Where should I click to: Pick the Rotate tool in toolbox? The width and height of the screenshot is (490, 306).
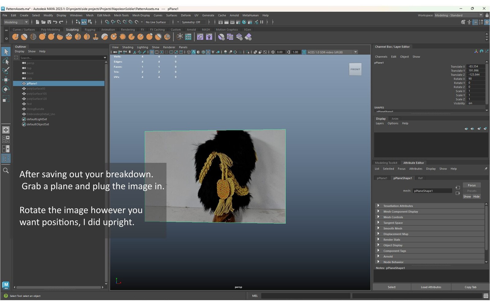tap(6, 89)
